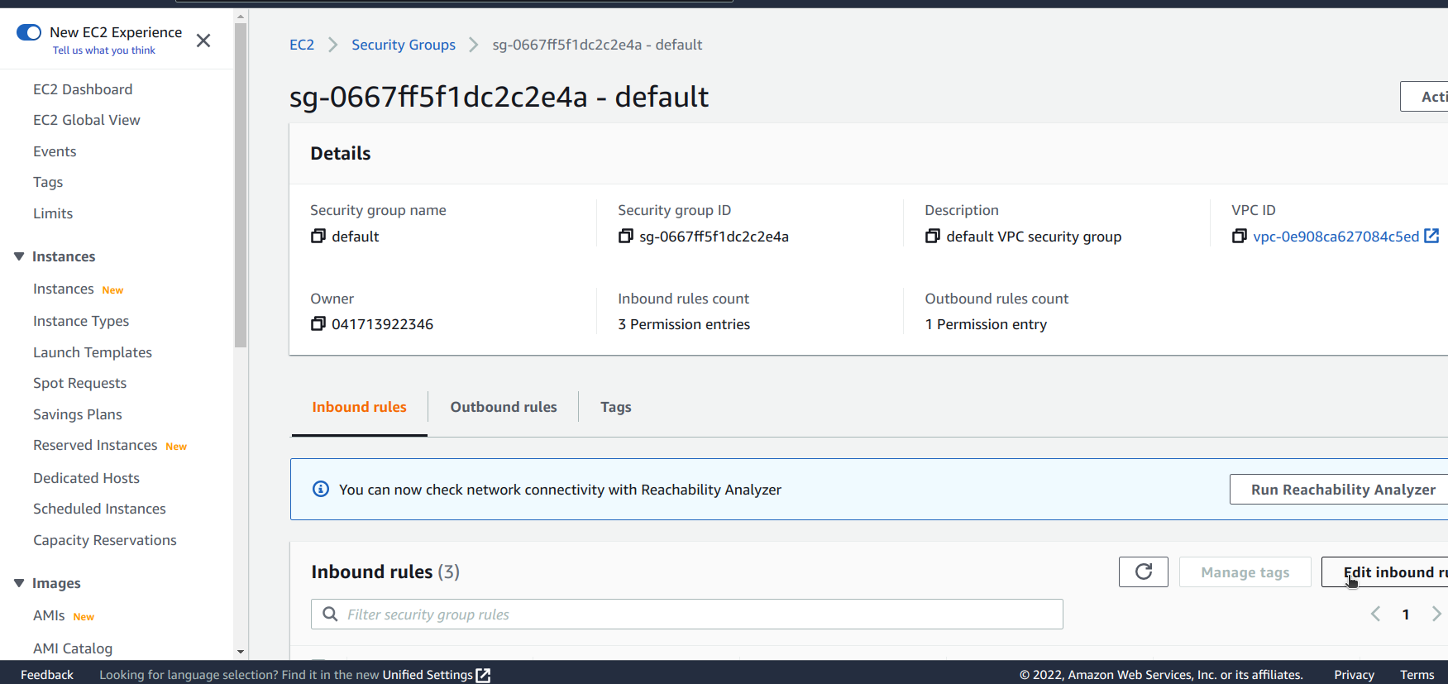Open VPC link external icon

point(1431,237)
